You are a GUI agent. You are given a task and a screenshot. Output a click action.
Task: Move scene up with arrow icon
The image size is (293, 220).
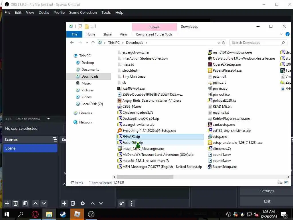point(35,203)
